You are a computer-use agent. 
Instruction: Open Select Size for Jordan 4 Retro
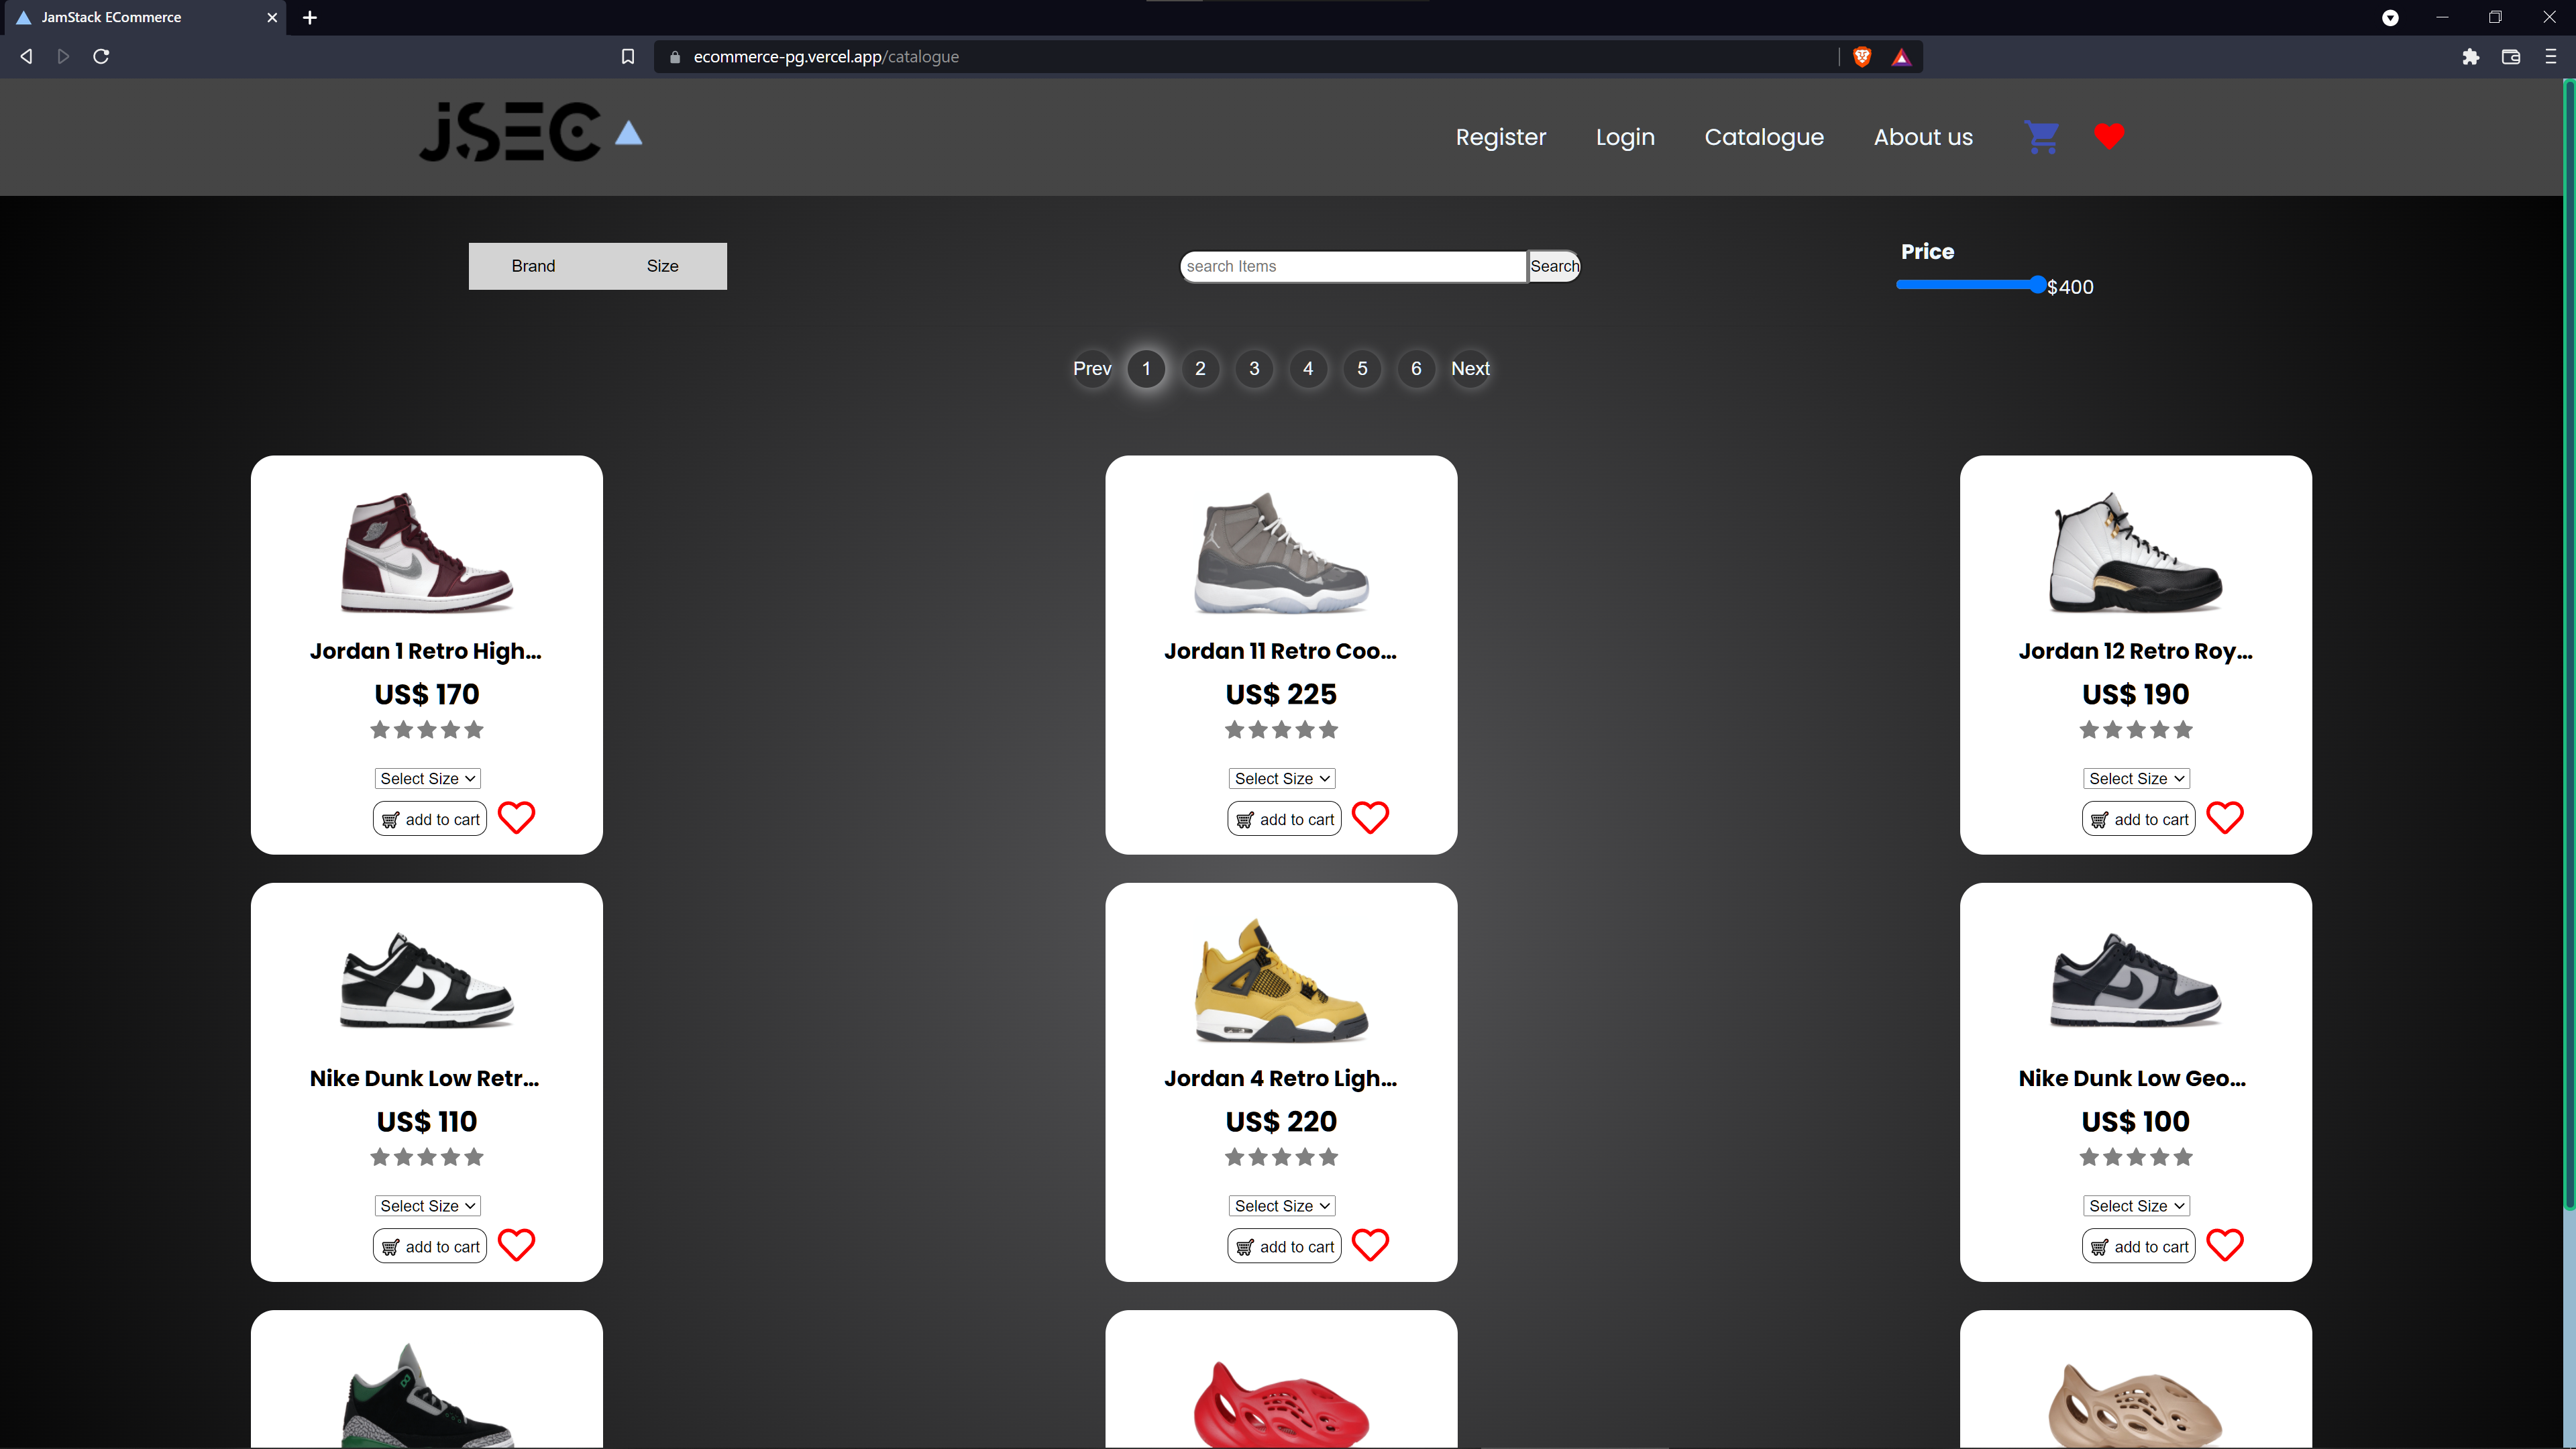[x=1282, y=1205]
